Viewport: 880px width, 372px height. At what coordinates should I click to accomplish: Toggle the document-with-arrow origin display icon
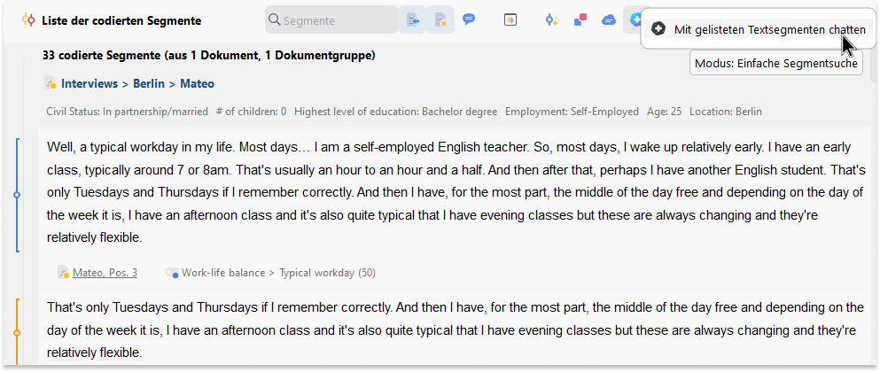click(413, 20)
